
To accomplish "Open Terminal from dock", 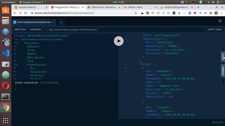I will pos(6,97).
